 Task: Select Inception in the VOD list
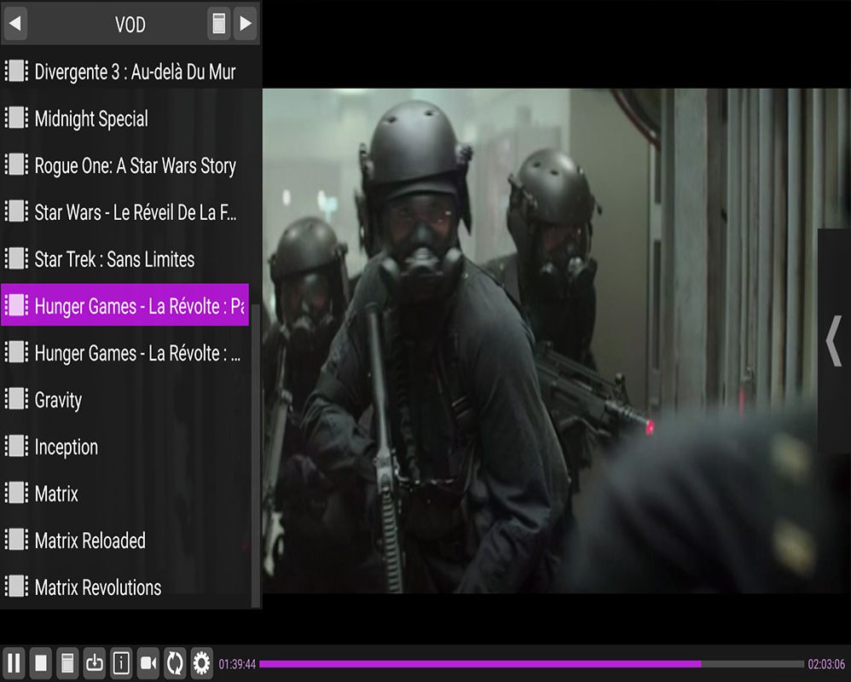point(124,447)
